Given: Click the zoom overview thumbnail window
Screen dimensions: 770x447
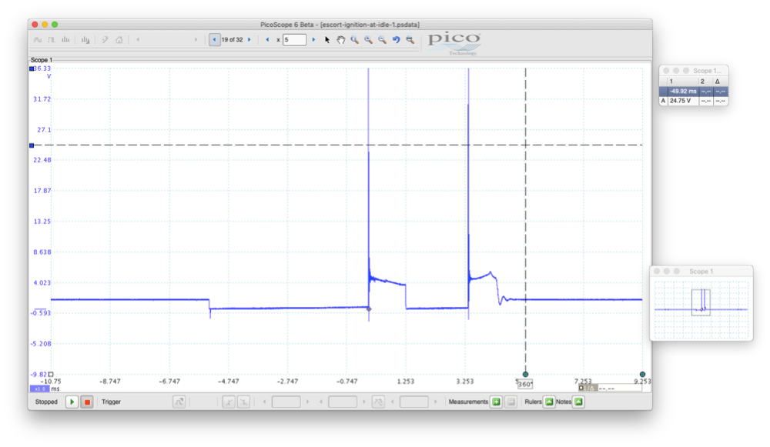Looking at the screenshot, I should pos(701,308).
